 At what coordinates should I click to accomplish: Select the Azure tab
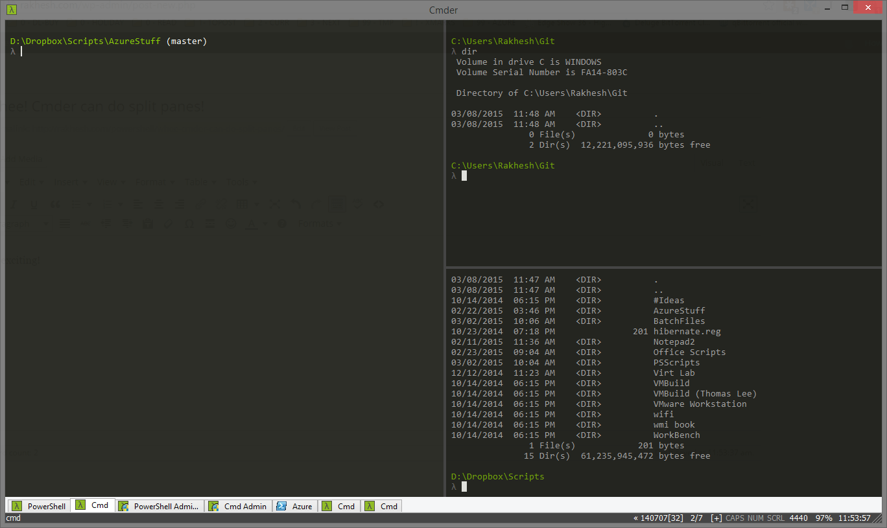302,506
